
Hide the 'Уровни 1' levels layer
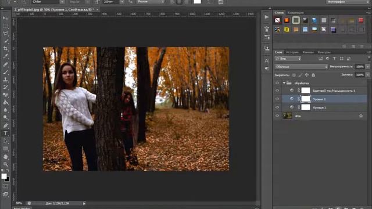pyautogui.click(x=277, y=99)
